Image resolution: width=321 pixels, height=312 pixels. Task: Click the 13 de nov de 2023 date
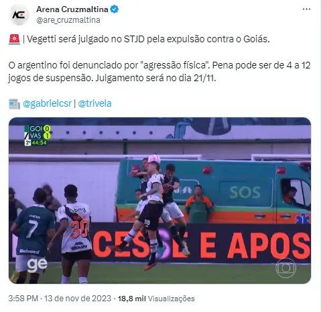pyautogui.click(x=78, y=299)
